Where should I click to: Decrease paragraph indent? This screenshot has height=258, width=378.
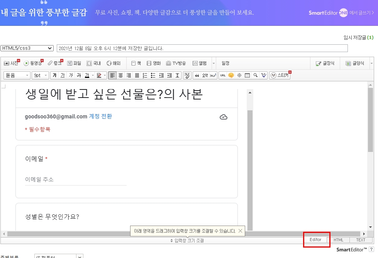pyautogui.click(x=161, y=76)
